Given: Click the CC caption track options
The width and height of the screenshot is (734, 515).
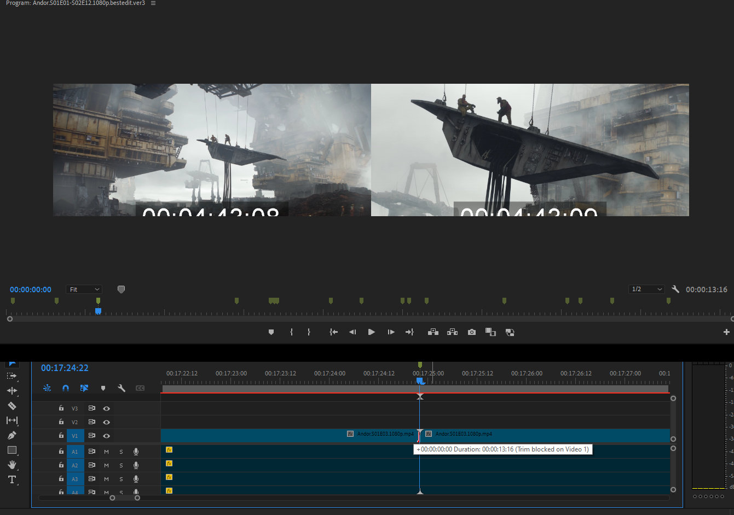Looking at the screenshot, I should click(140, 388).
